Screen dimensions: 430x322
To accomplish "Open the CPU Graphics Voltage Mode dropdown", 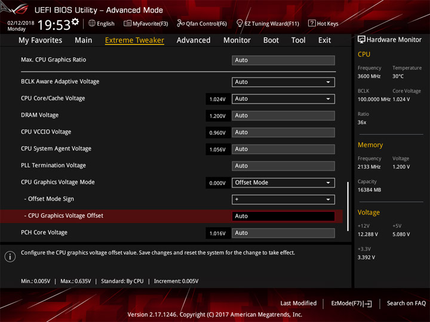I will tap(283, 182).
